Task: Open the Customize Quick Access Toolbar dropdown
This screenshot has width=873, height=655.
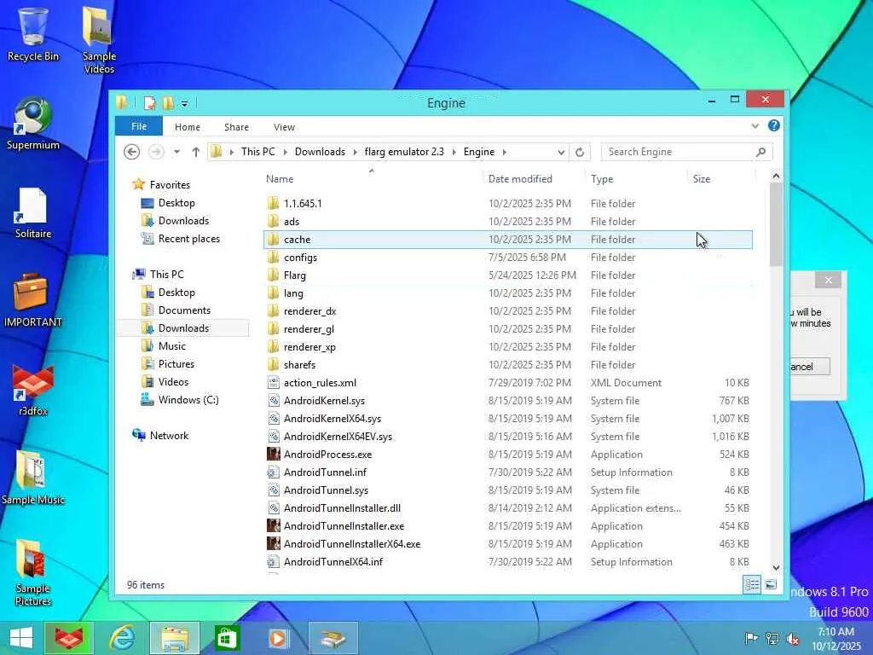Action: coord(184,103)
